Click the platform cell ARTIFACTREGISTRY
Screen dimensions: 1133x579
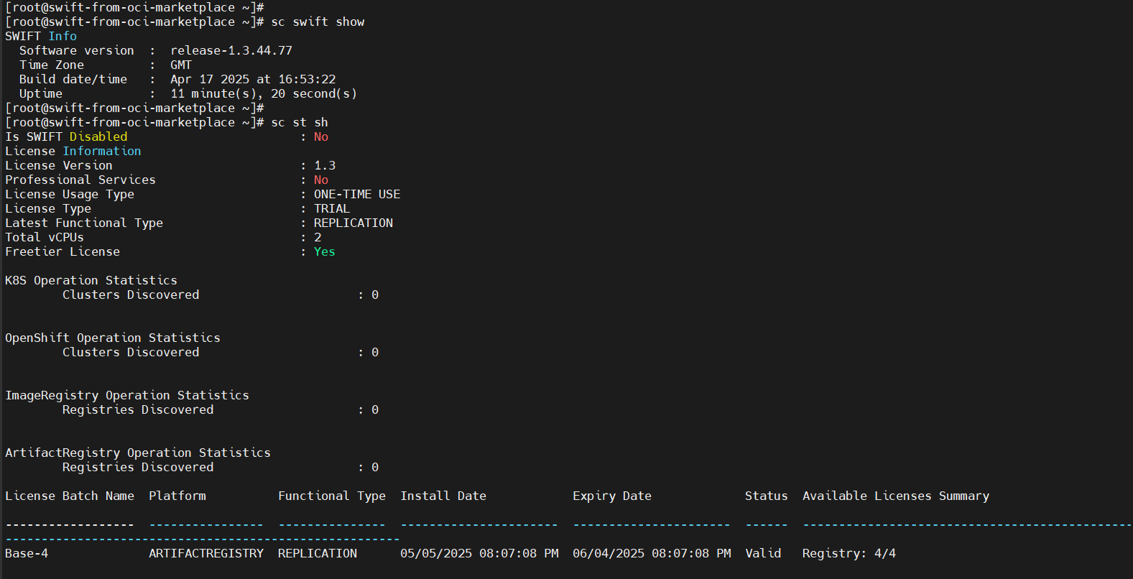(206, 553)
